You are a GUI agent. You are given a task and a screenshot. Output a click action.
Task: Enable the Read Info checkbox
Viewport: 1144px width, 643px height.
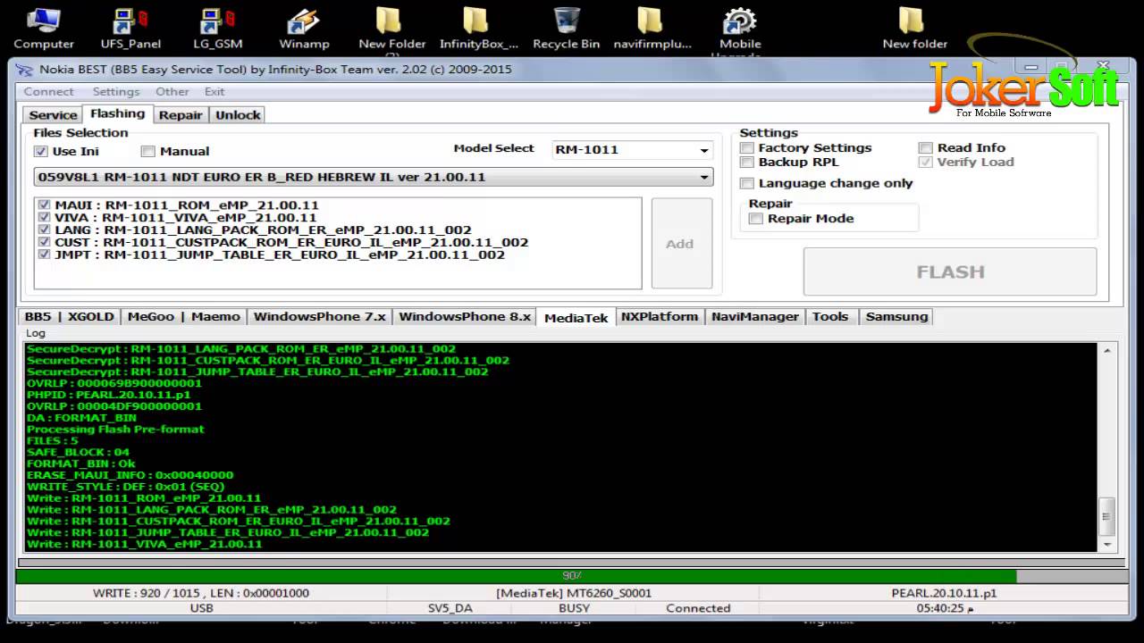point(926,148)
